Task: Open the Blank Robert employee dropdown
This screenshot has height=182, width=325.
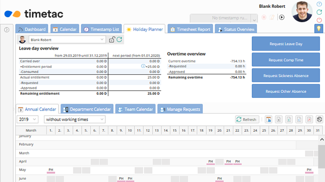Action: point(67,39)
